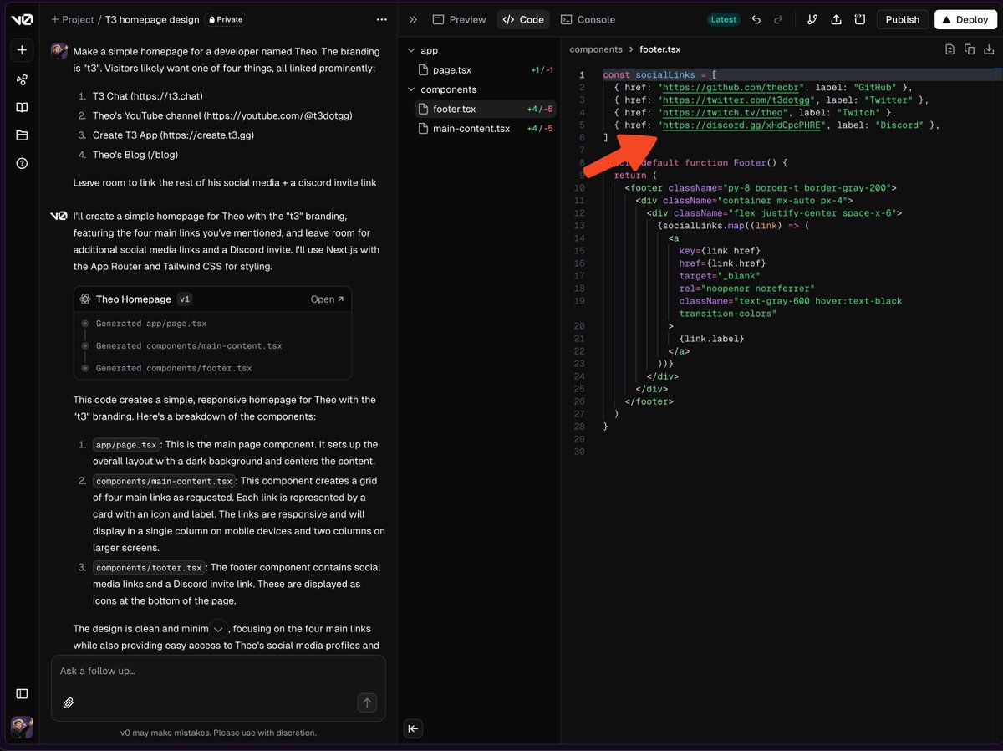Viewport: 1003px width, 751px height.
Task: Click the GitHub URL in the code
Action: [731, 88]
